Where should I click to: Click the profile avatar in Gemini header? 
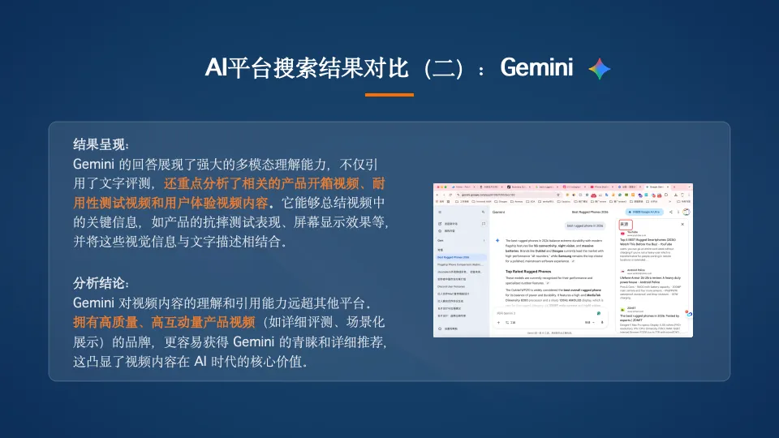pyautogui.click(x=686, y=212)
